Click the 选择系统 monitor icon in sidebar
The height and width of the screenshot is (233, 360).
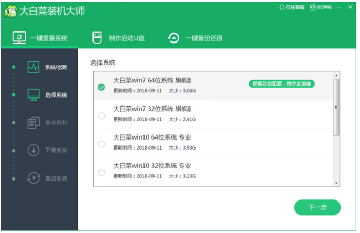coord(34,94)
